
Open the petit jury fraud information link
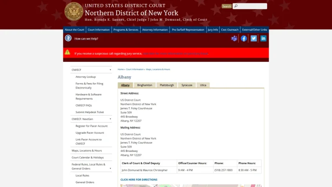click(x=176, y=53)
